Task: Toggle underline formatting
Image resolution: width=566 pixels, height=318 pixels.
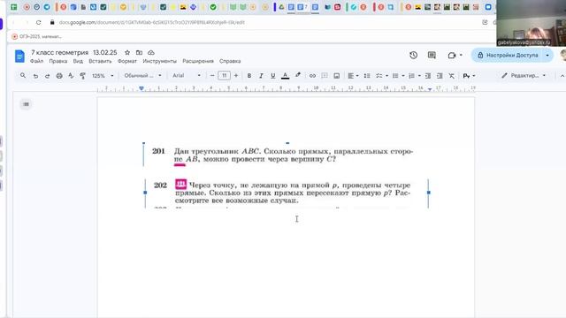Action: (x=273, y=76)
